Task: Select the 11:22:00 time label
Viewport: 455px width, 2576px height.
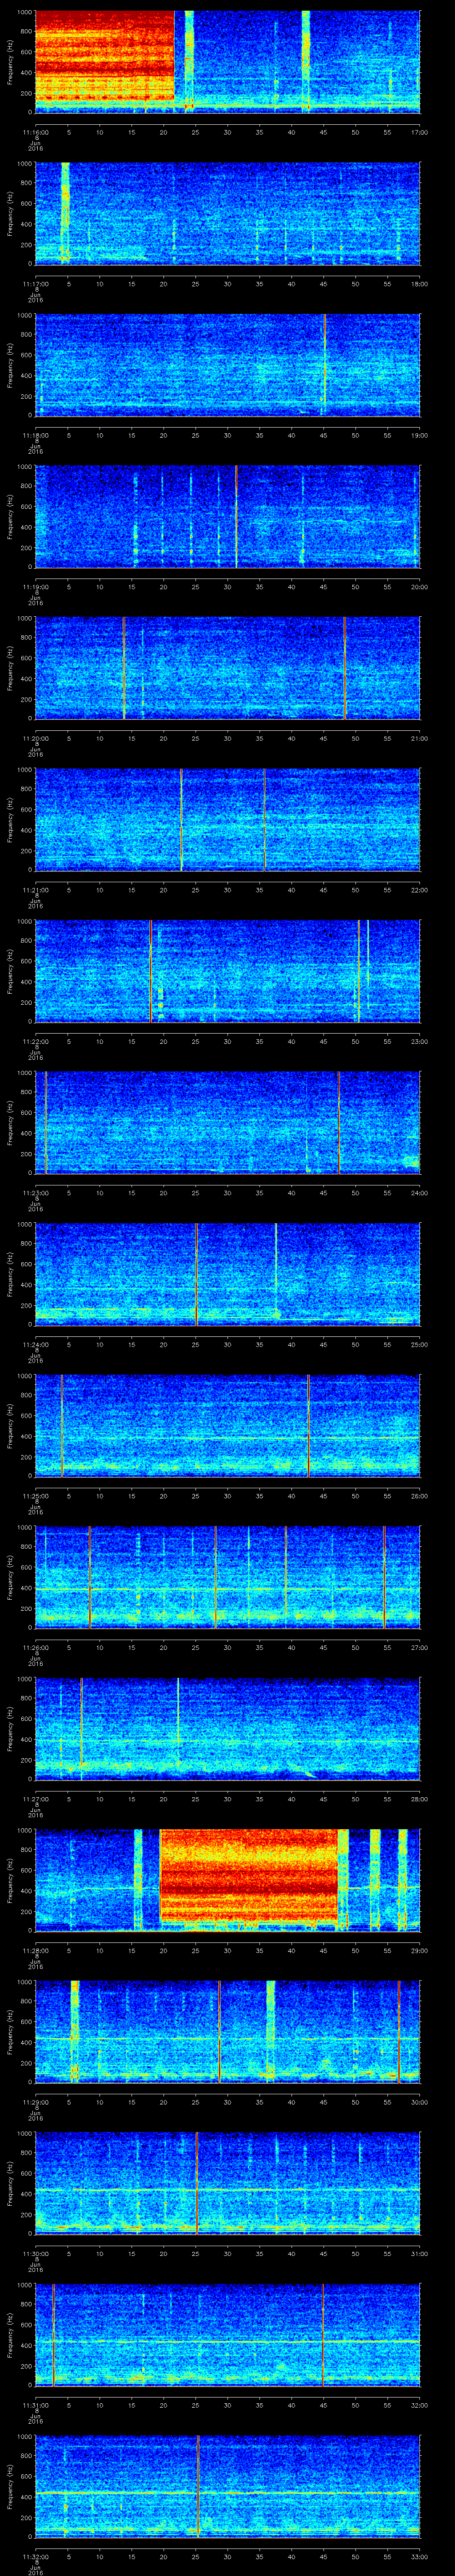Action: coord(36,1041)
